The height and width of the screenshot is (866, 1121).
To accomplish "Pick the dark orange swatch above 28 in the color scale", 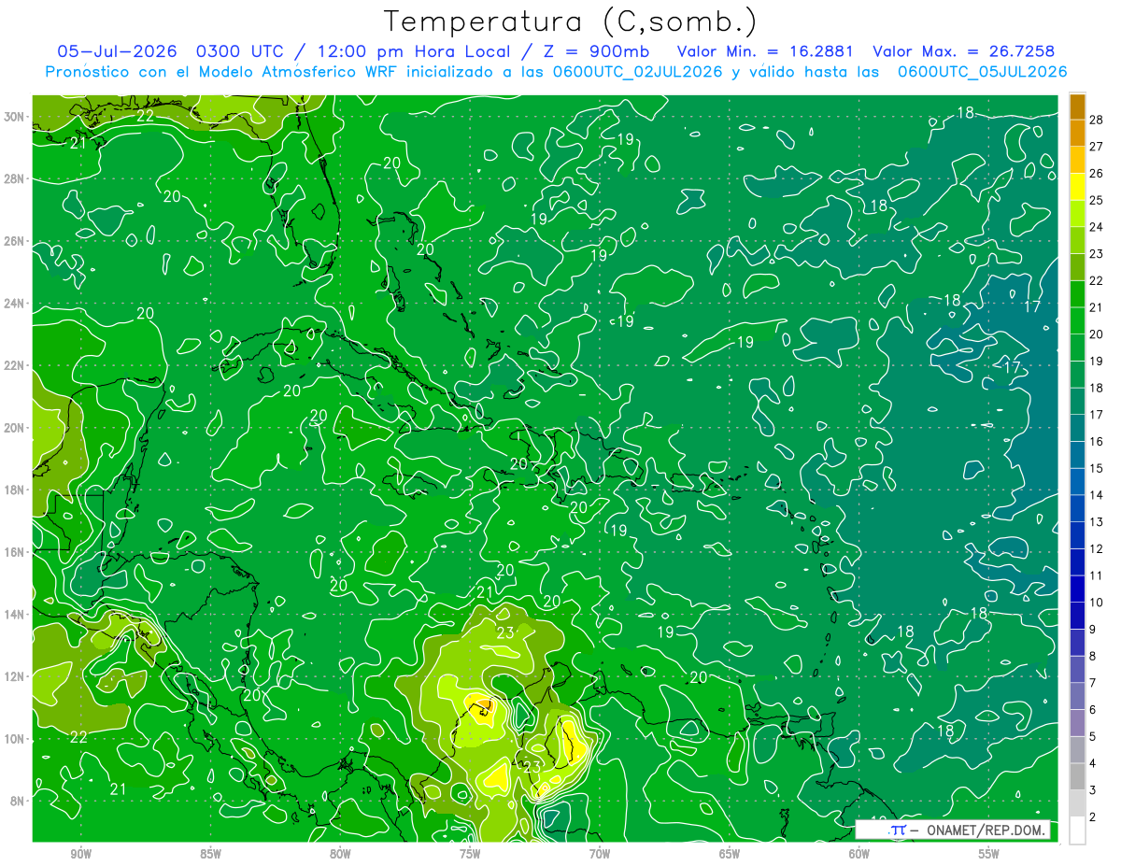I will click(1077, 106).
